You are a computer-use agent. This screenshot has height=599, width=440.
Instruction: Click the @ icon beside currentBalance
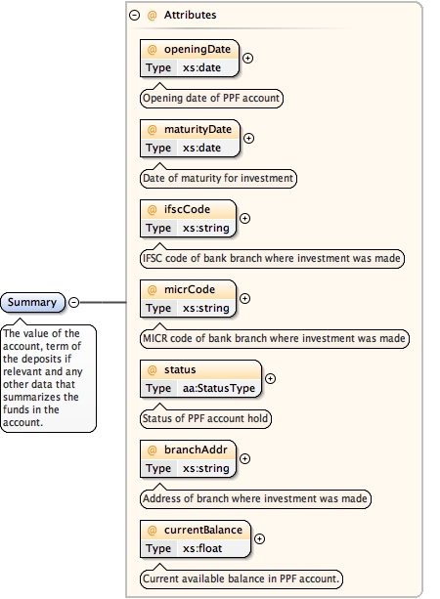click(153, 531)
